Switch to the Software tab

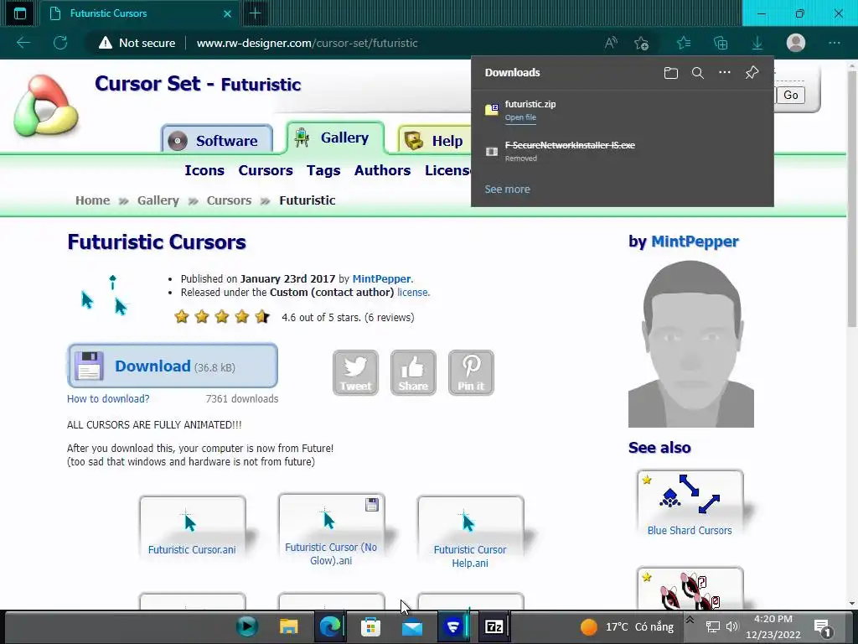(217, 140)
